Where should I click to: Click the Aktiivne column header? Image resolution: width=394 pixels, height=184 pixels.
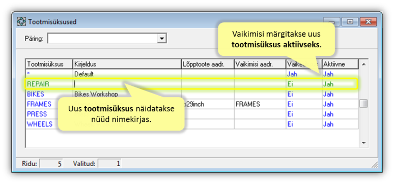coord(340,64)
